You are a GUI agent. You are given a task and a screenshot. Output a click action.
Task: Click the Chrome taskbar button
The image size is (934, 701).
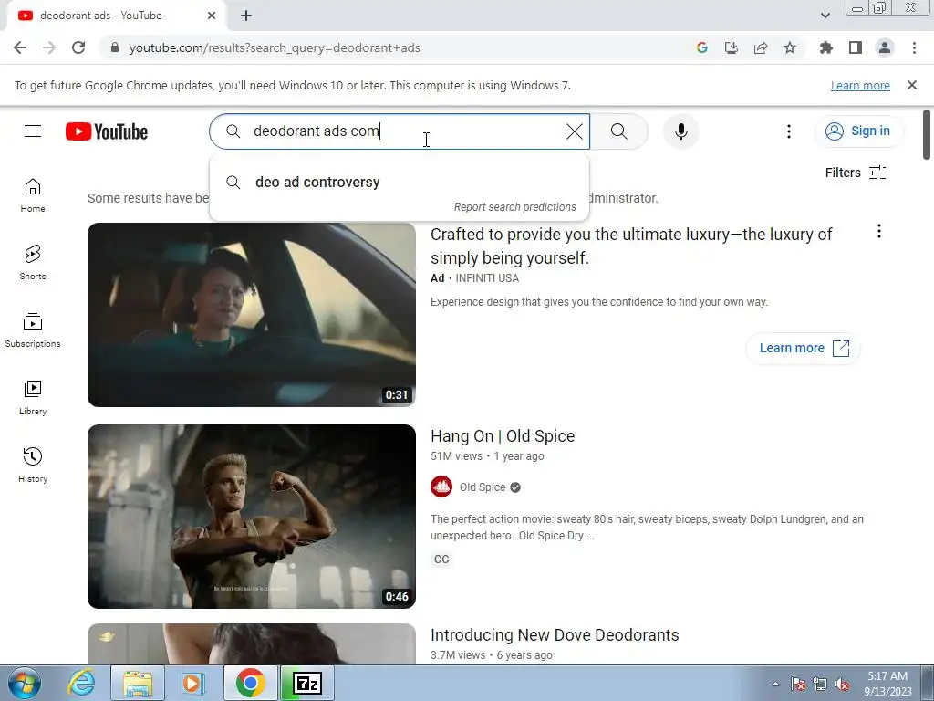[250, 683]
